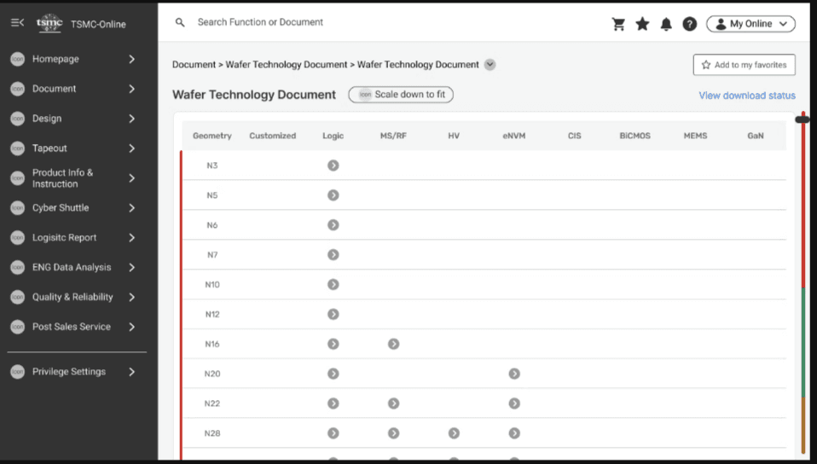817x464 pixels.
Task: Collapse the sidebar menu icon
Action: click(x=17, y=22)
